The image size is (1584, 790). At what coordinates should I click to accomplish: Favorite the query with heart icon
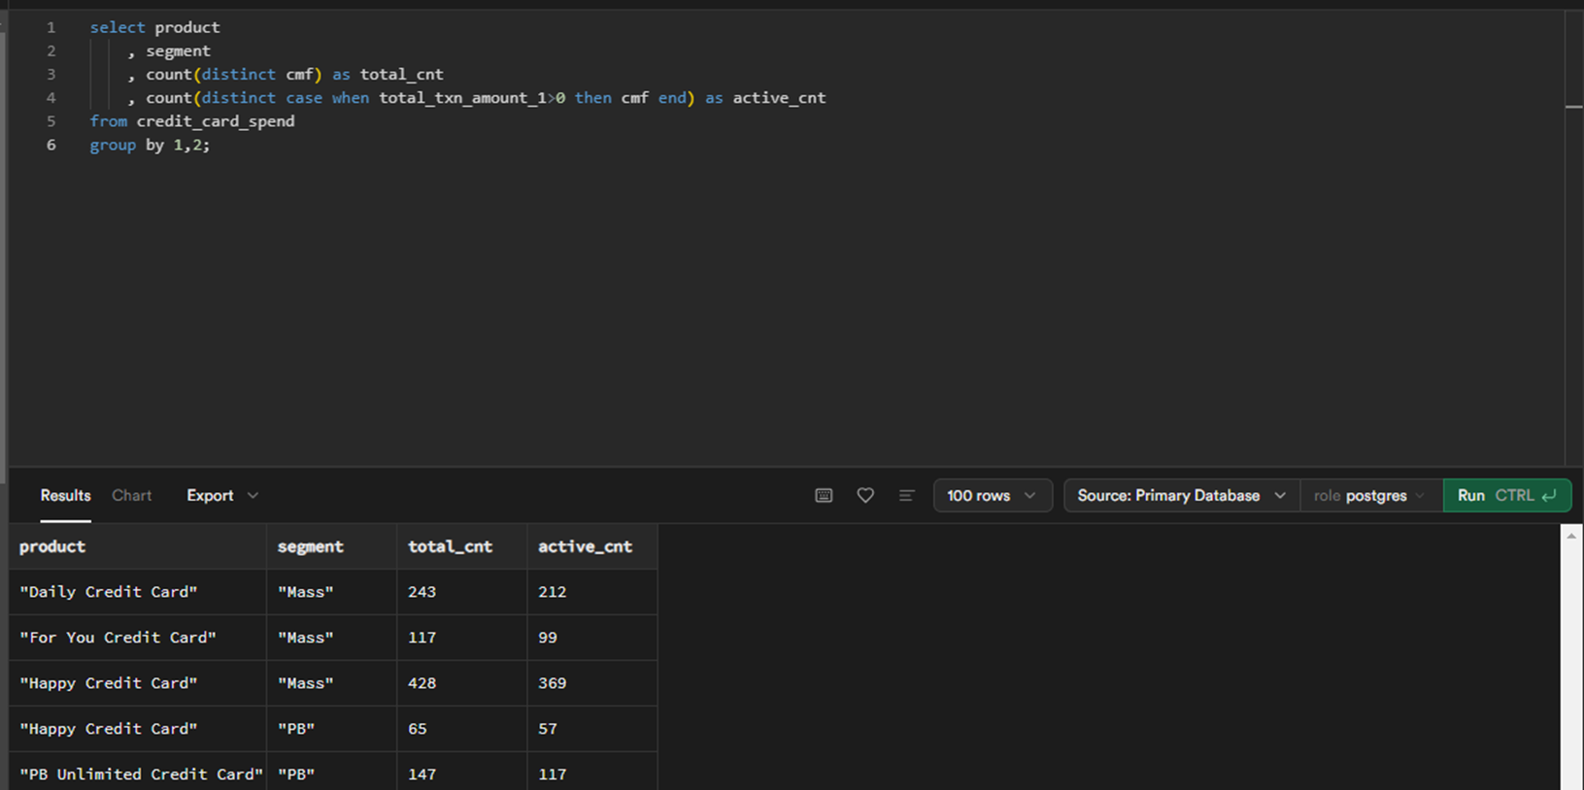click(x=865, y=495)
